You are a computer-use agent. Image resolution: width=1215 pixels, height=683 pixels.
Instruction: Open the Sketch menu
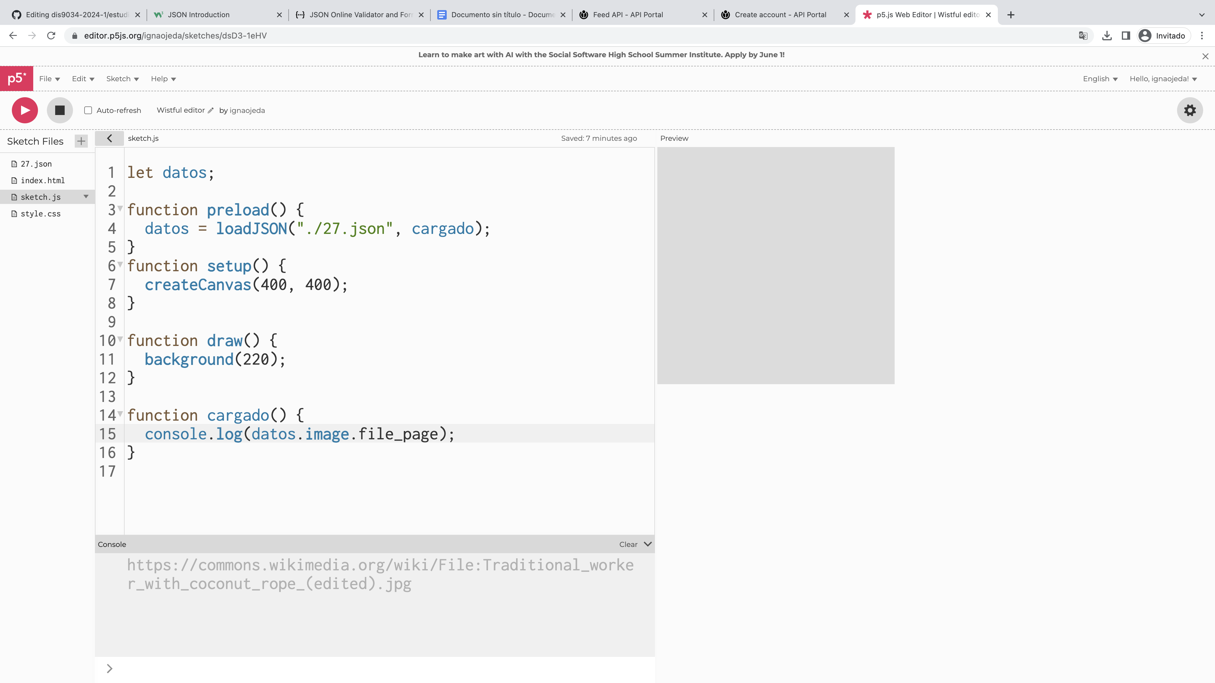point(123,79)
